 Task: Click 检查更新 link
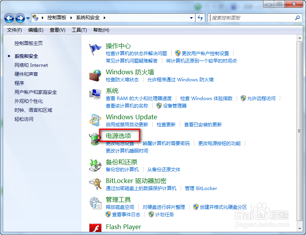(x=166, y=125)
